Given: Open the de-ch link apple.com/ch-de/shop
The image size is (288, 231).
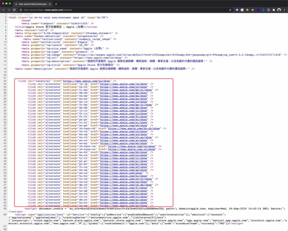Looking at the screenshot, I should click(x=126, y=185).
